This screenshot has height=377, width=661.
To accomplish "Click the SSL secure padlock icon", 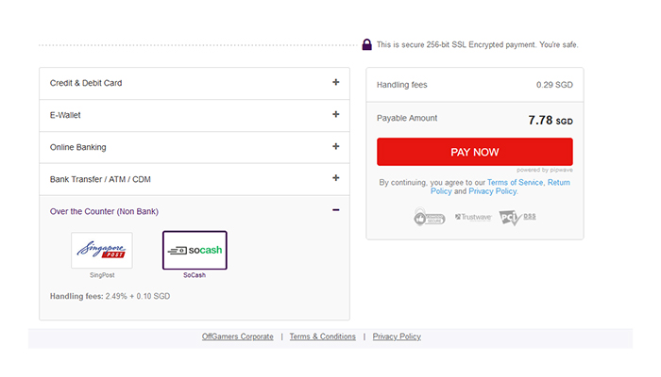I will point(366,44).
